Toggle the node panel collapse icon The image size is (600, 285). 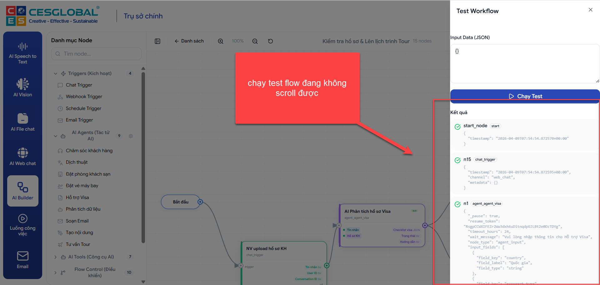click(x=157, y=41)
